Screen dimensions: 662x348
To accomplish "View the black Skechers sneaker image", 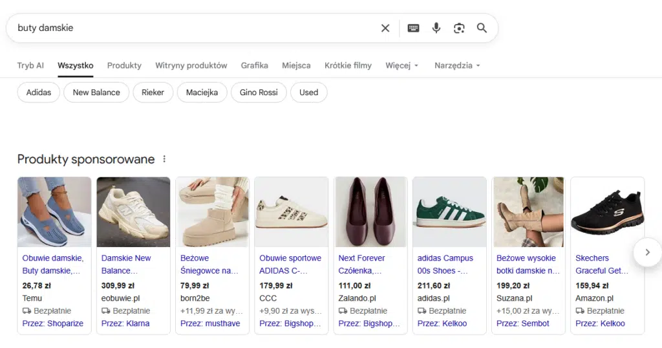I will [608, 212].
